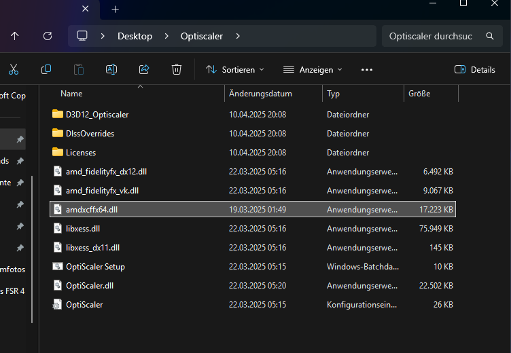Click the amd_fidelityfx_dx12.dll file icon
Viewport: 511px width, 353px height.
click(x=58, y=171)
